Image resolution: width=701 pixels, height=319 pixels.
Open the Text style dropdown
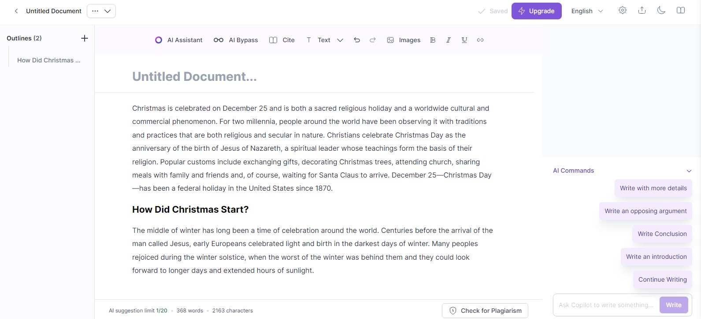pyautogui.click(x=325, y=40)
